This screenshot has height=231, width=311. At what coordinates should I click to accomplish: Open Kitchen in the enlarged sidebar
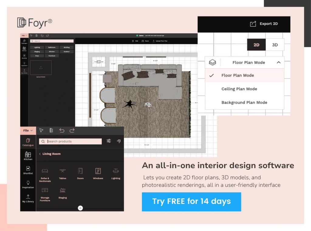28,156
